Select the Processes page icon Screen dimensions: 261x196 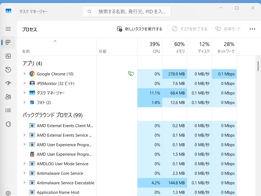tap(8, 42)
